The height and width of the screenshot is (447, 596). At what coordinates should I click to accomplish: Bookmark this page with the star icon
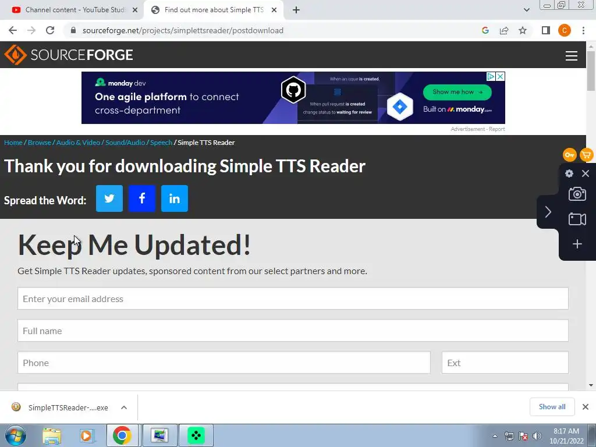click(523, 30)
